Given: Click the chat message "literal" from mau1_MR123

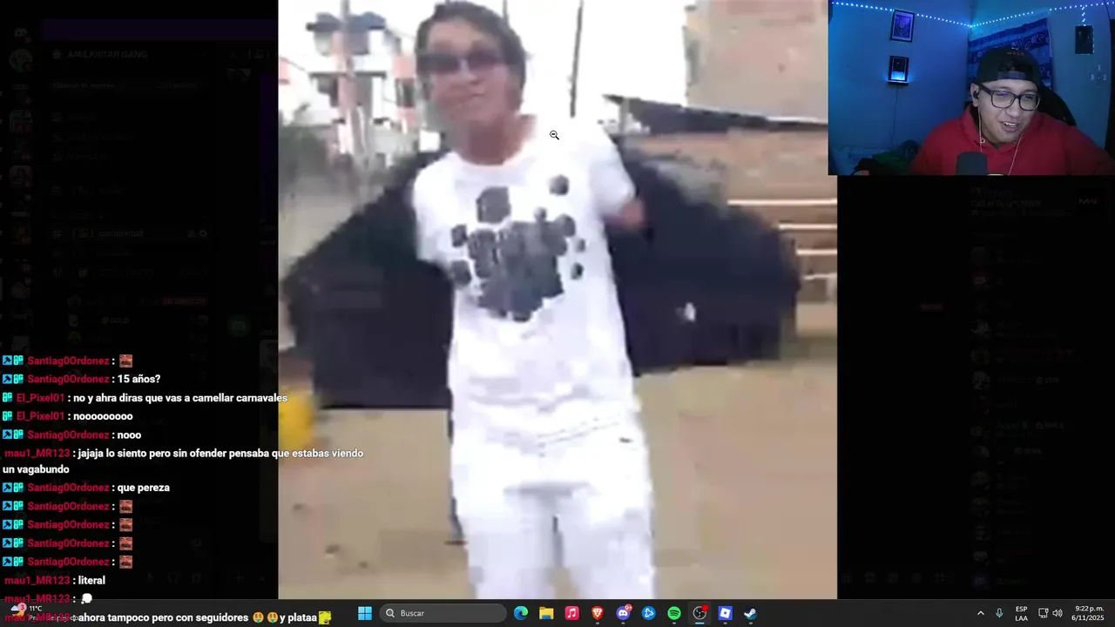Looking at the screenshot, I should point(91,580).
